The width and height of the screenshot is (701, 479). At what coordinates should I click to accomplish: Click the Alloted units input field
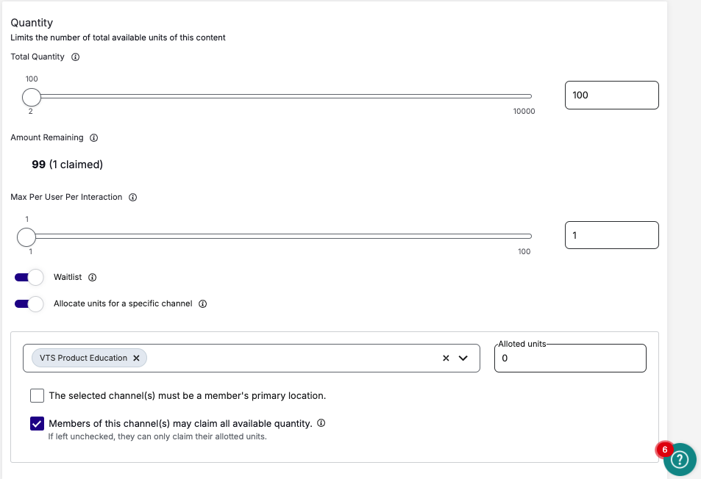(x=570, y=359)
